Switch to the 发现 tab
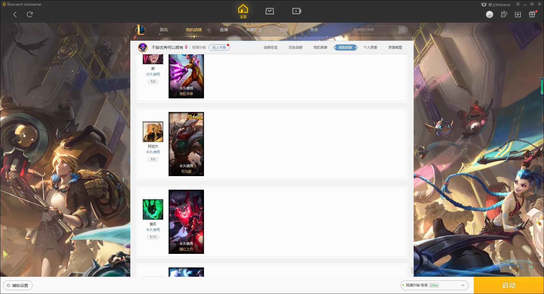The width and height of the screenshot is (544, 294). click(284, 30)
